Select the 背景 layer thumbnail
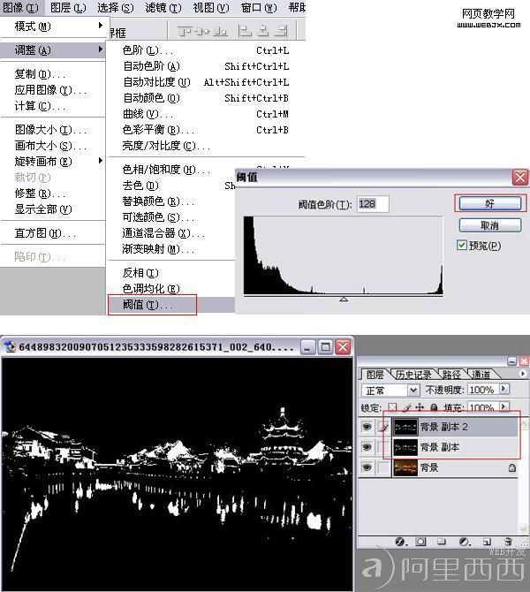530x592 pixels. pos(405,467)
